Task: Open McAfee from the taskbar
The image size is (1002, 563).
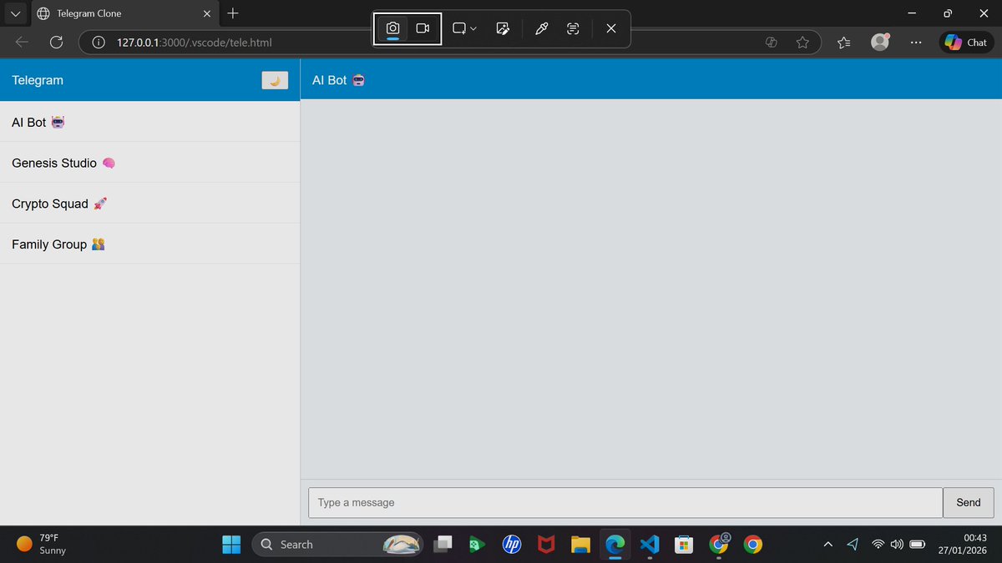Action: click(546, 545)
